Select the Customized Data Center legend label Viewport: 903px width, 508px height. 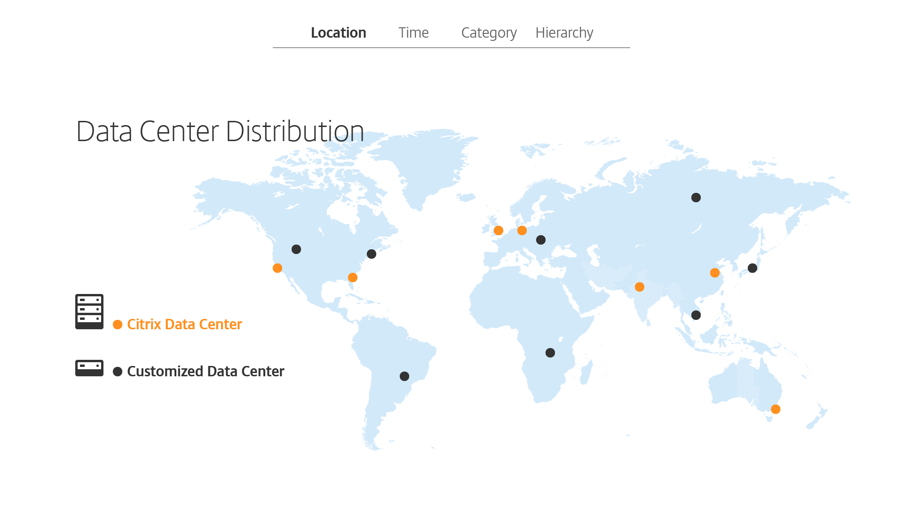[206, 372]
